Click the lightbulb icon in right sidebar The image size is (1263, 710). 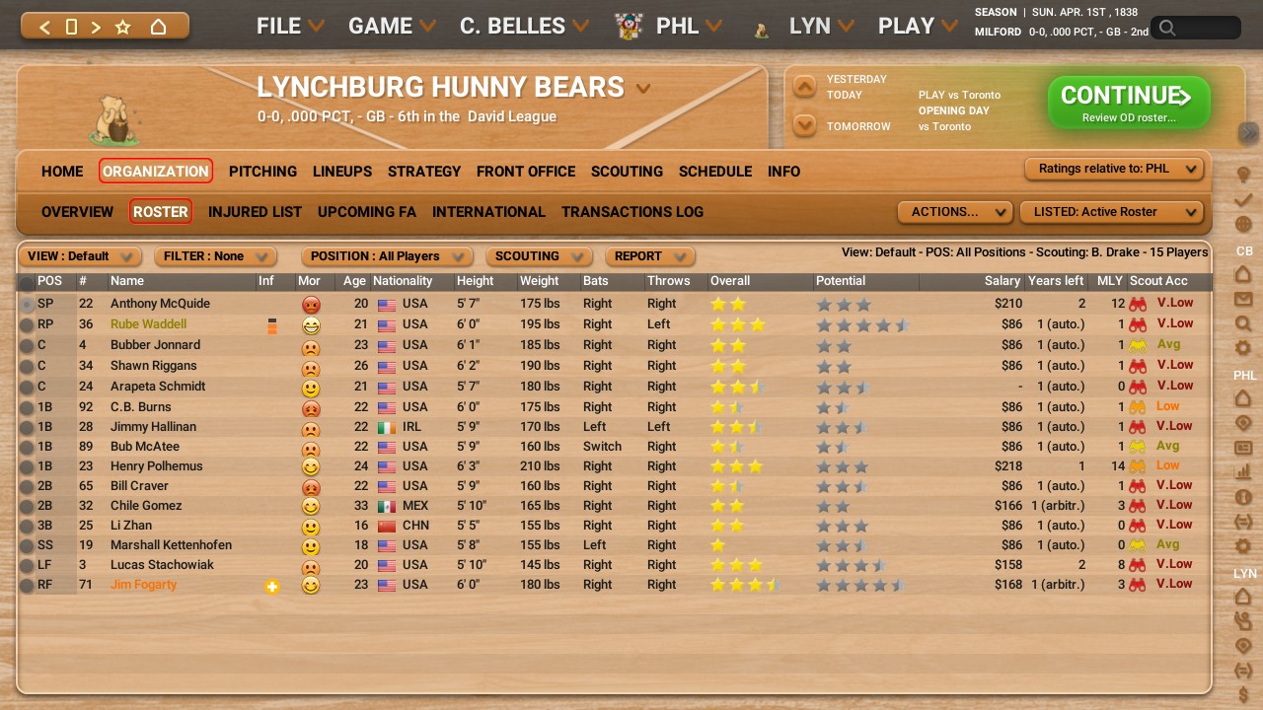tap(1243, 176)
